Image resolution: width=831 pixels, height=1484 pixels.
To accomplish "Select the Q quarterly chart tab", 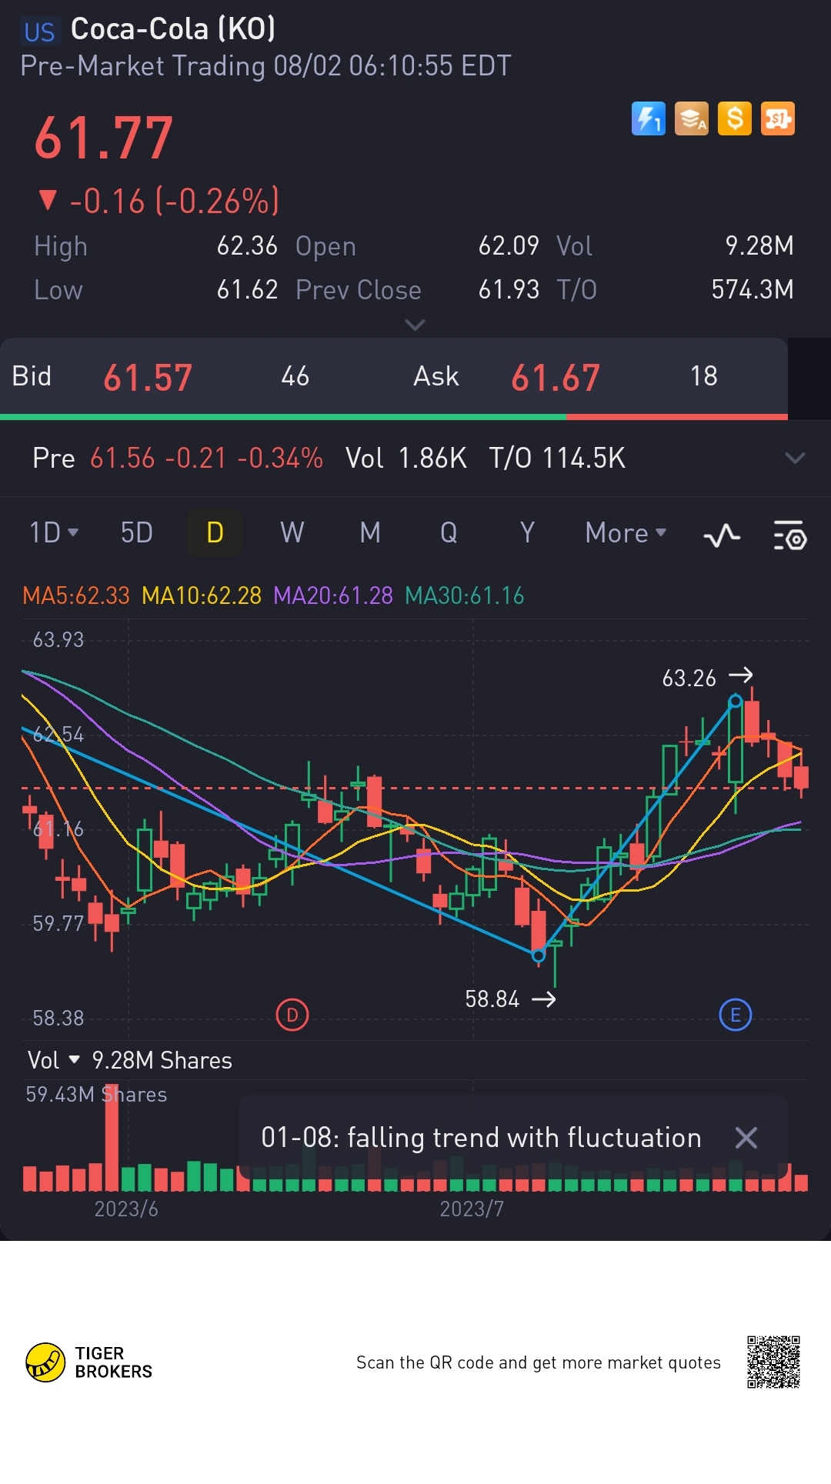I will (449, 532).
